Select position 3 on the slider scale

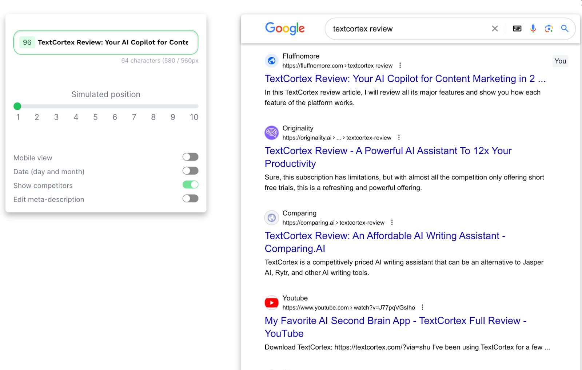pyautogui.click(x=56, y=117)
